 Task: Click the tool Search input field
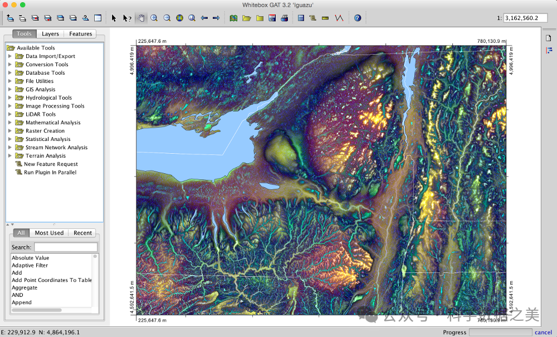click(x=65, y=247)
